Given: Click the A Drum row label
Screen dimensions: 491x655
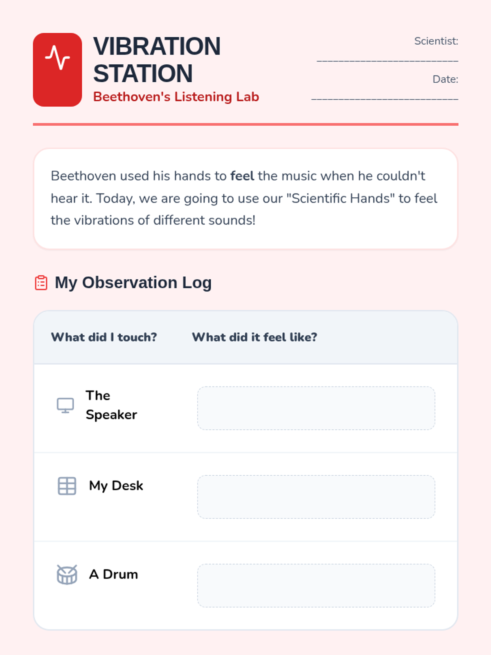Looking at the screenshot, I should [x=114, y=574].
